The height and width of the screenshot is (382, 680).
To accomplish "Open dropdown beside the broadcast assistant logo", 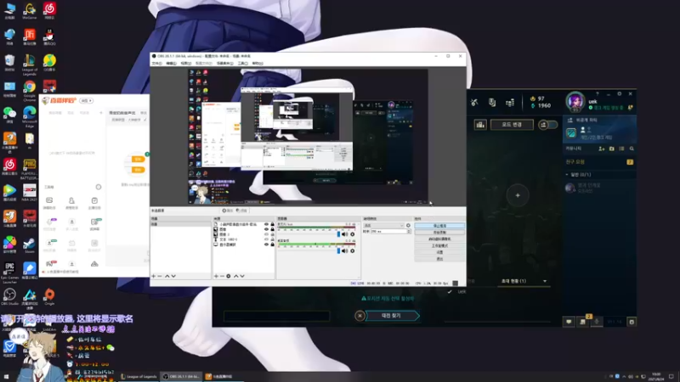I will tap(87, 100).
